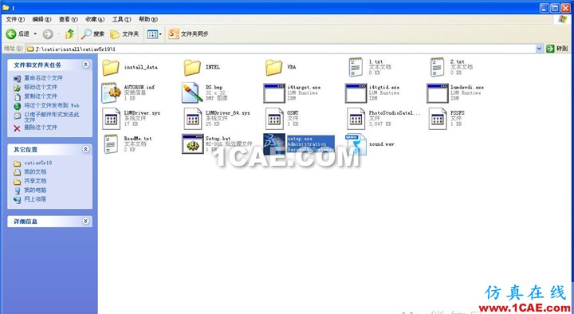This screenshot has height=314, width=574.
Task: Select the sound.wav audio file icon
Action: [x=356, y=144]
